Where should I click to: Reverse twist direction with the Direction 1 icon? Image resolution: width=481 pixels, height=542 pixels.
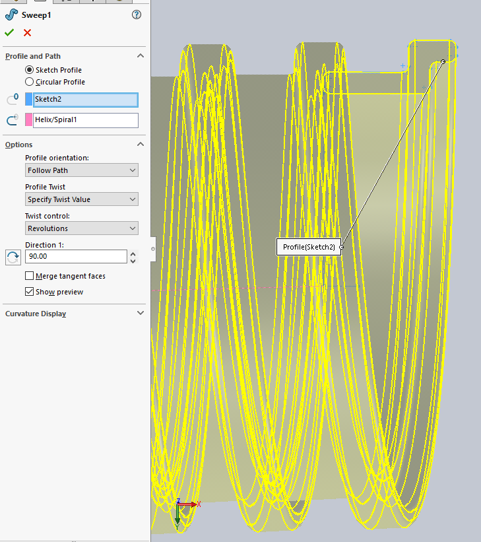[x=13, y=257]
